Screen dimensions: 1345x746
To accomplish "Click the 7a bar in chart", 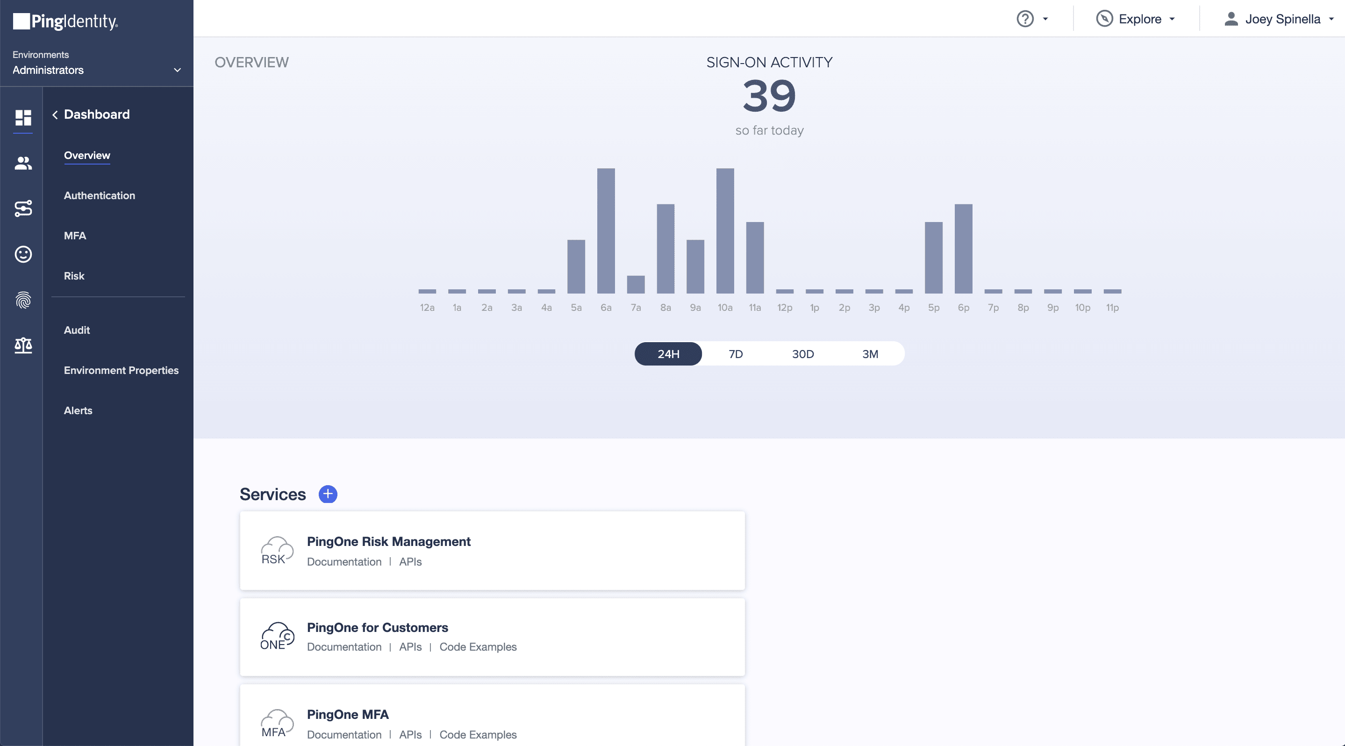I will coord(636,285).
